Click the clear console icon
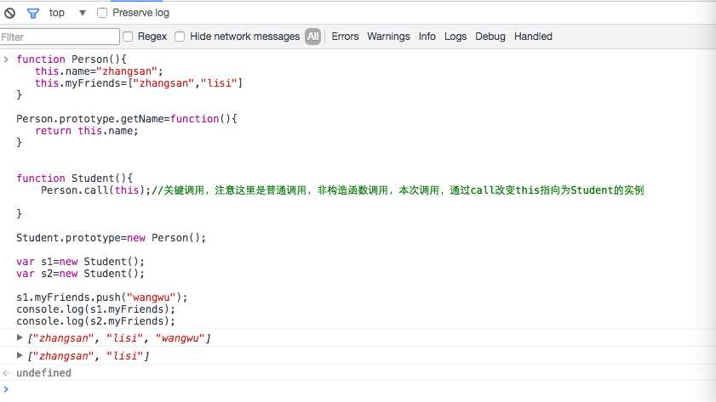This screenshot has width=716, height=402. (9, 13)
